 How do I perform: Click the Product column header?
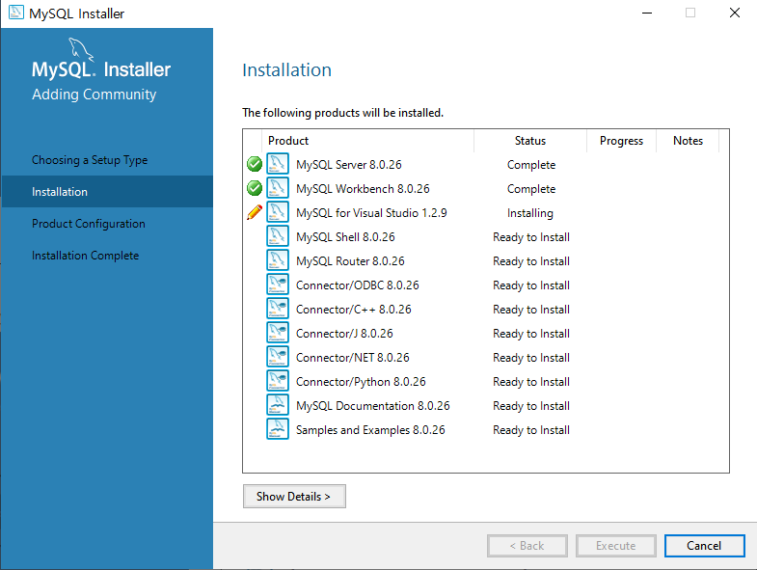click(x=367, y=141)
